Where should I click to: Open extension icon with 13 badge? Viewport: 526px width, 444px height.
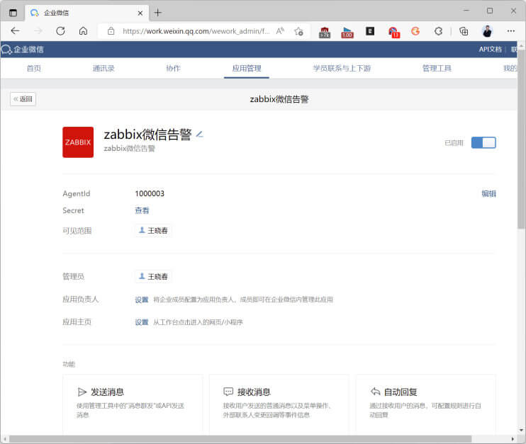393,32
